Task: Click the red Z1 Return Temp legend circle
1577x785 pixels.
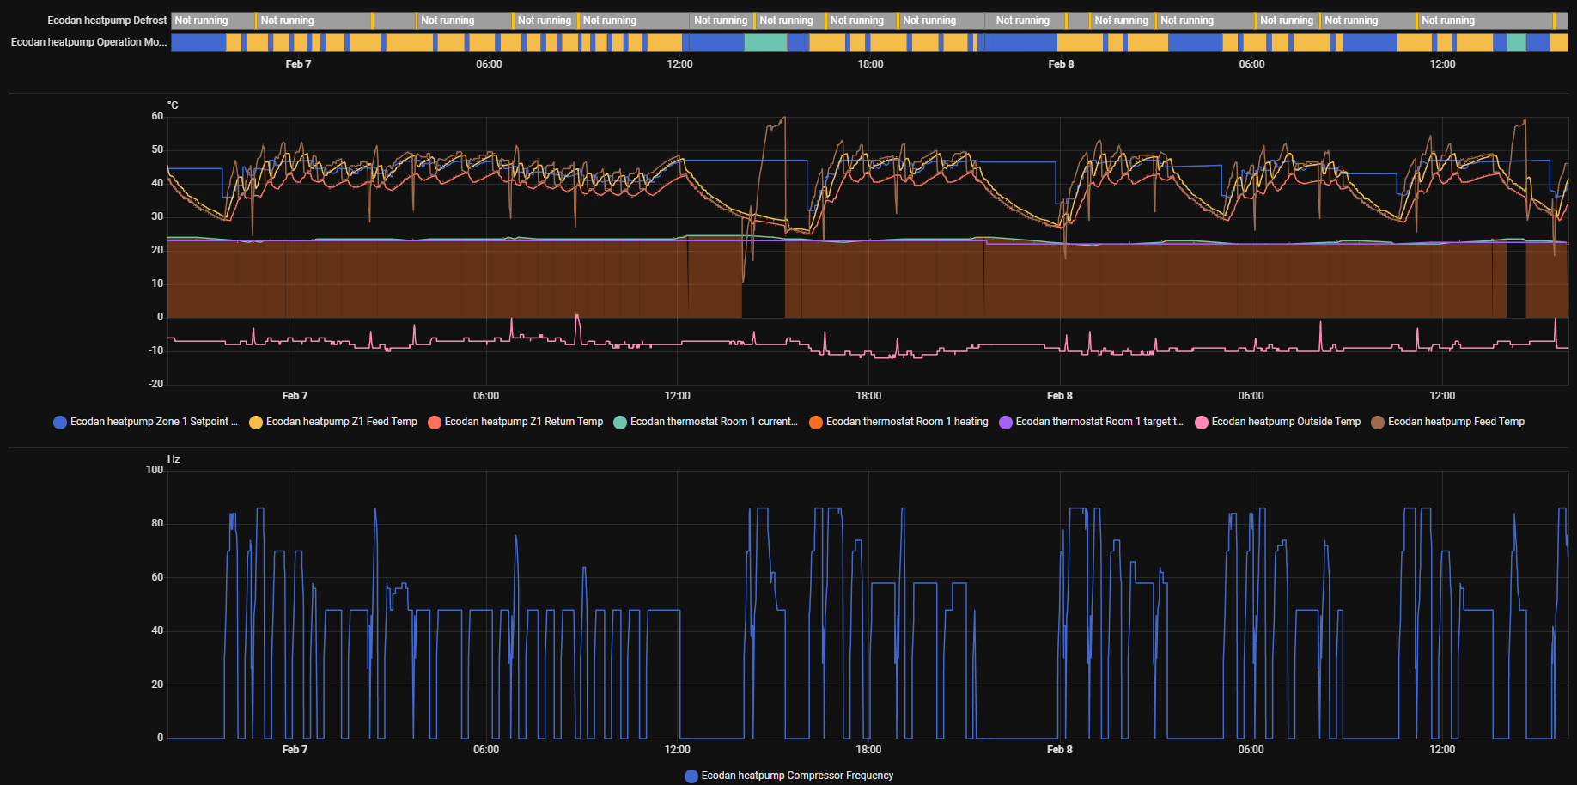Action: [x=435, y=423]
